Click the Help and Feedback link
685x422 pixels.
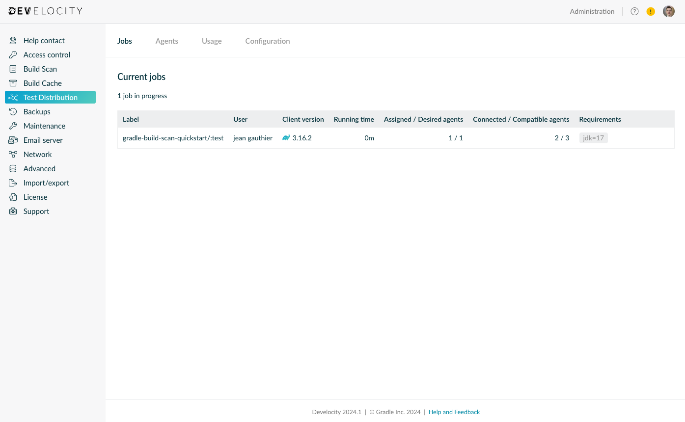point(454,412)
